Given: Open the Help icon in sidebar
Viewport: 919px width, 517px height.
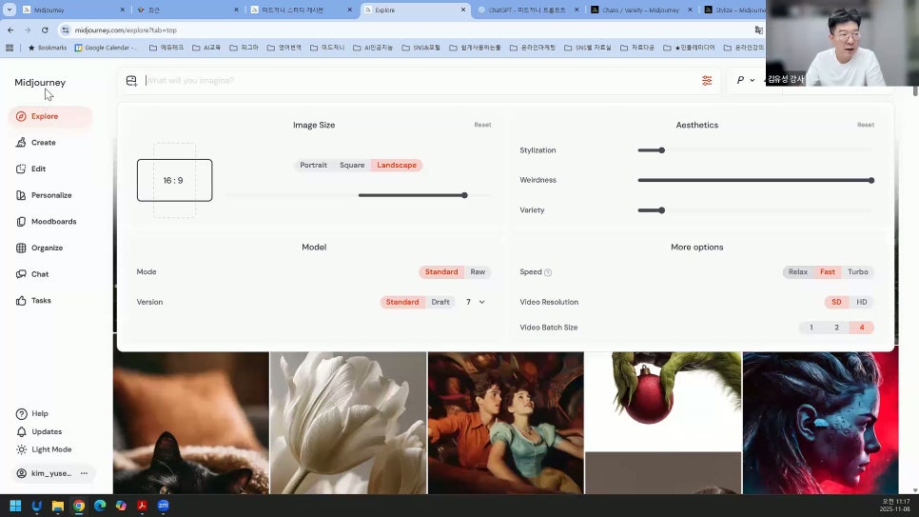Looking at the screenshot, I should point(22,414).
